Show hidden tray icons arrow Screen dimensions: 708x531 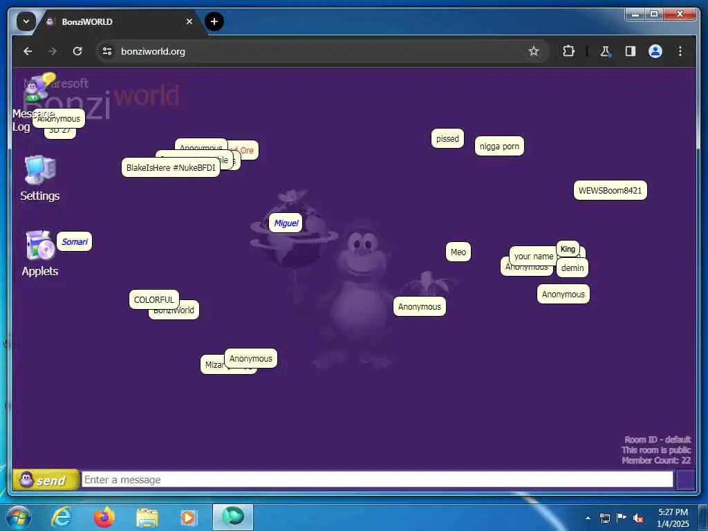click(588, 518)
